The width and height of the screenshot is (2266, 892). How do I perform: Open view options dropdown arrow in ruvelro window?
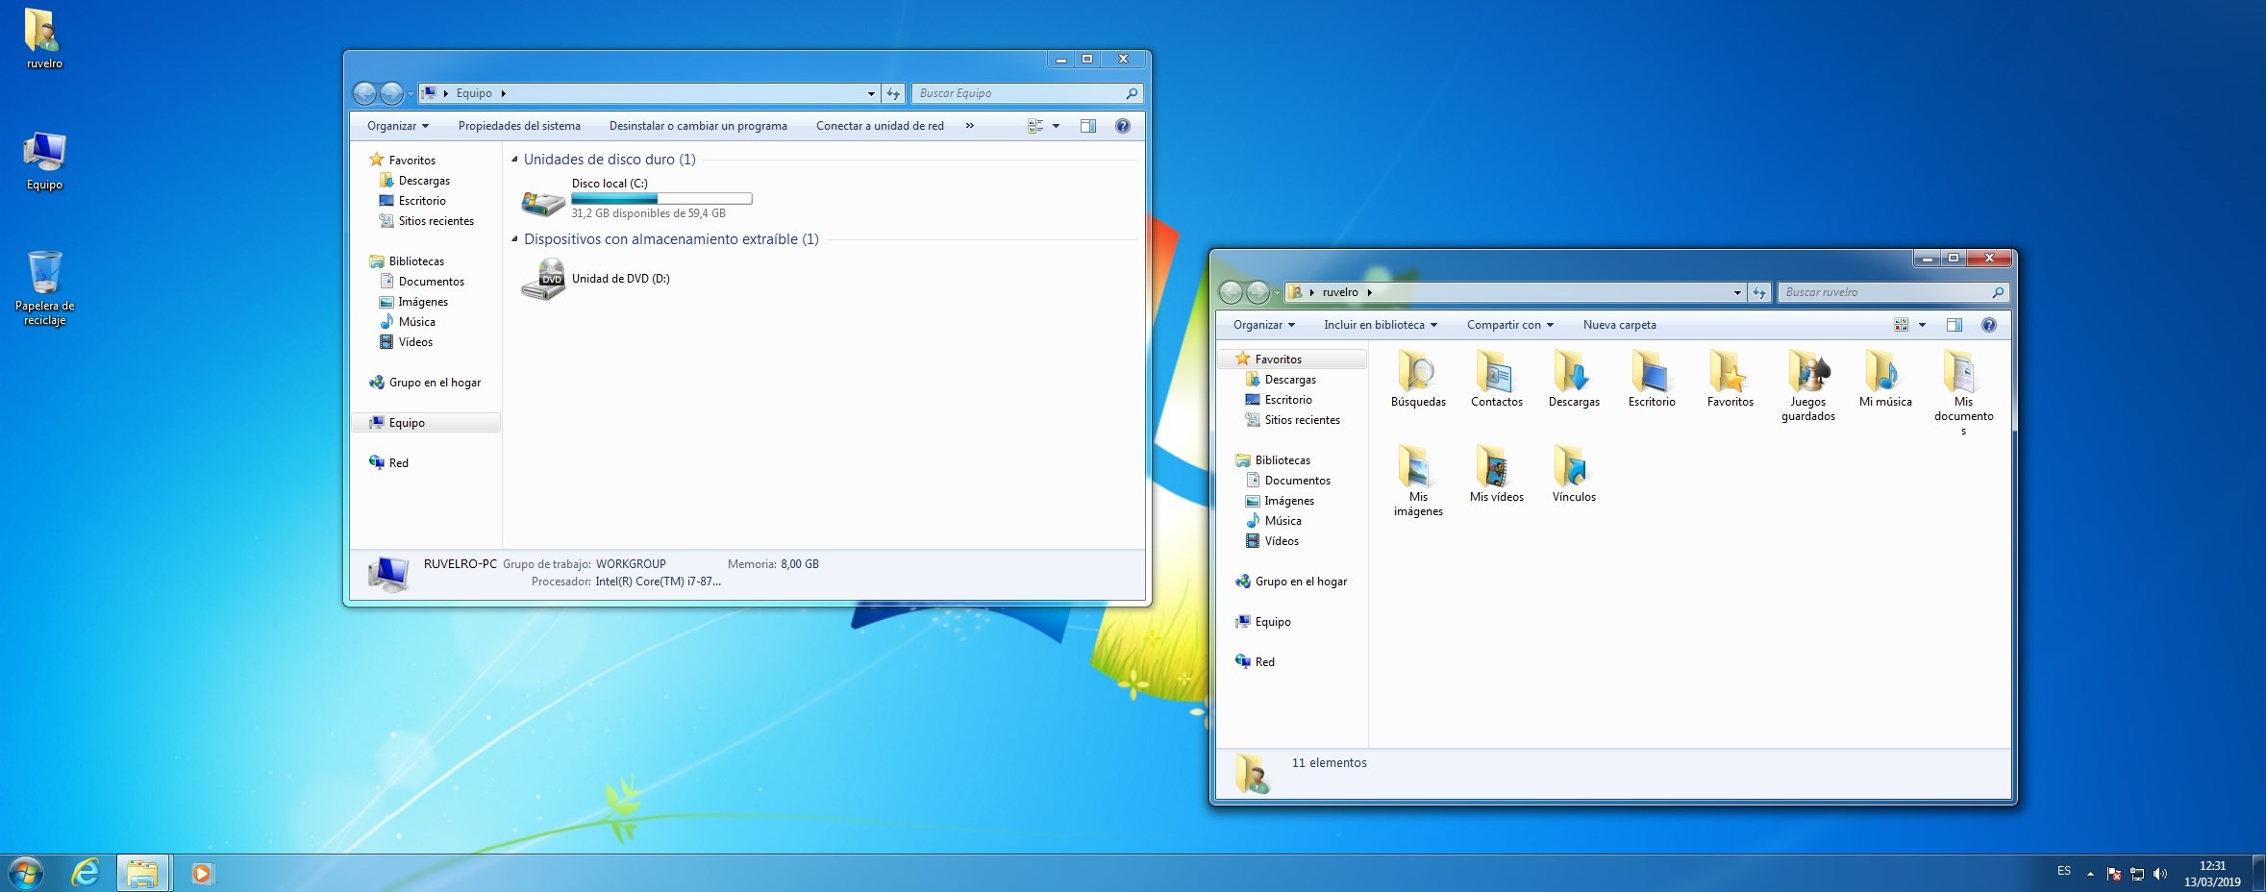1922,325
